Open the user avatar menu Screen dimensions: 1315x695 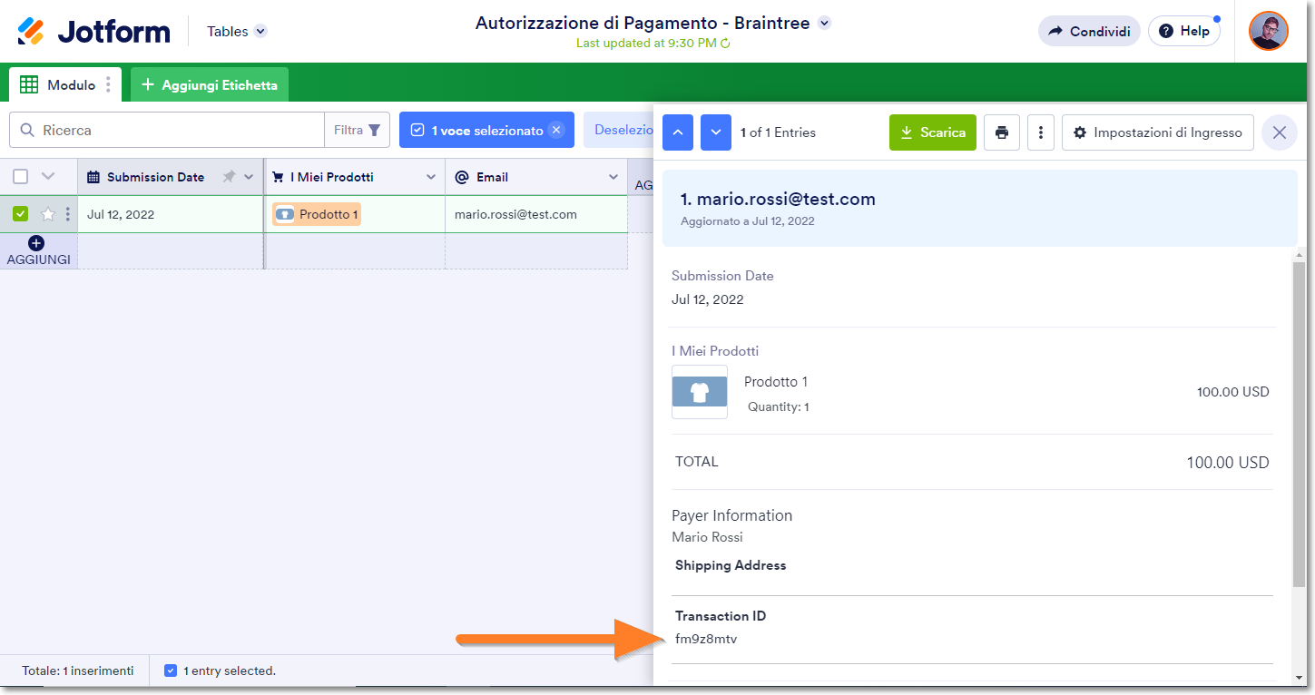pyautogui.click(x=1268, y=31)
